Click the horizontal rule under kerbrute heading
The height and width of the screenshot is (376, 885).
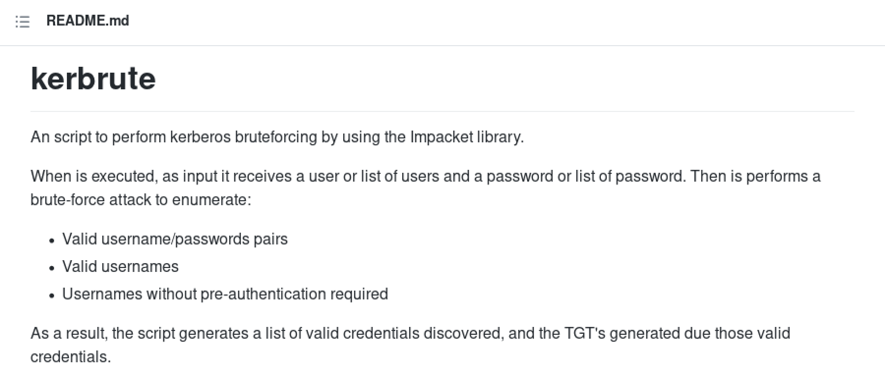[442, 111]
